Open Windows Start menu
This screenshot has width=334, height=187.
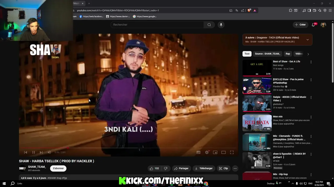(x=4, y=183)
